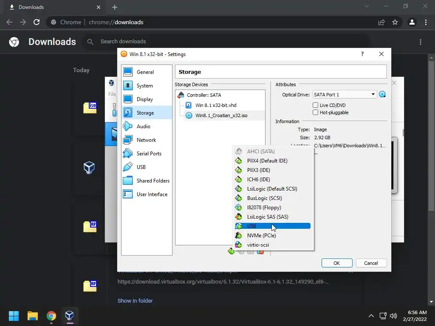Choose LsiLogic (Default SCSI) controller
This screenshot has width=435, height=326.
point(273,189)
